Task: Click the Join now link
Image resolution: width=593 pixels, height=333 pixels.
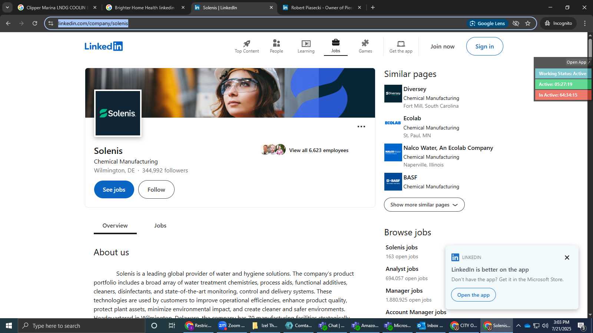Action: pyautogui.click(x=442, y=46)
